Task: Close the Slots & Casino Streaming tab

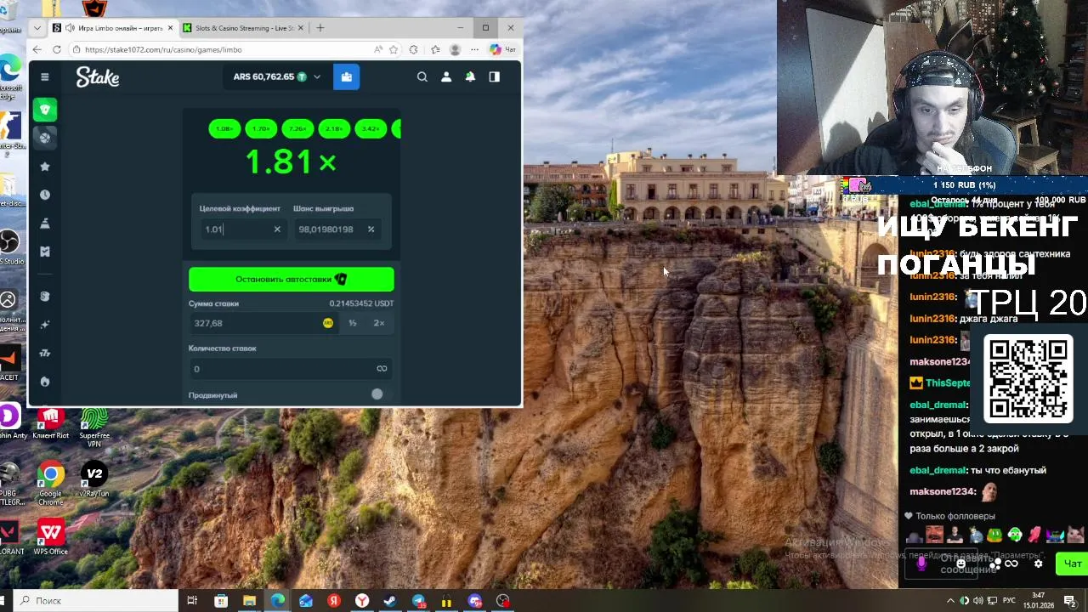Action: (301, 28)
